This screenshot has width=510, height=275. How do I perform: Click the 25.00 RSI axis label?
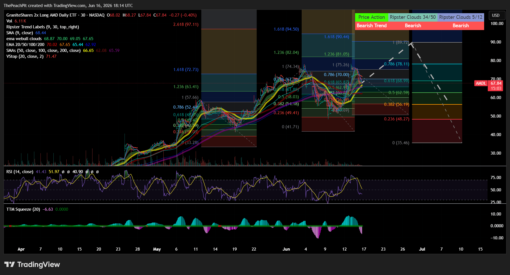pyautogui.click(x=496, y=202)
